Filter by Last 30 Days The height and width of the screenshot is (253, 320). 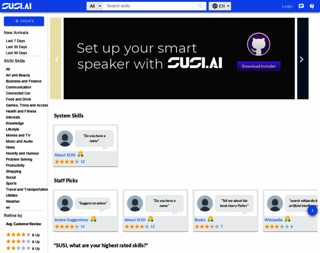click(x=16, y=47)
